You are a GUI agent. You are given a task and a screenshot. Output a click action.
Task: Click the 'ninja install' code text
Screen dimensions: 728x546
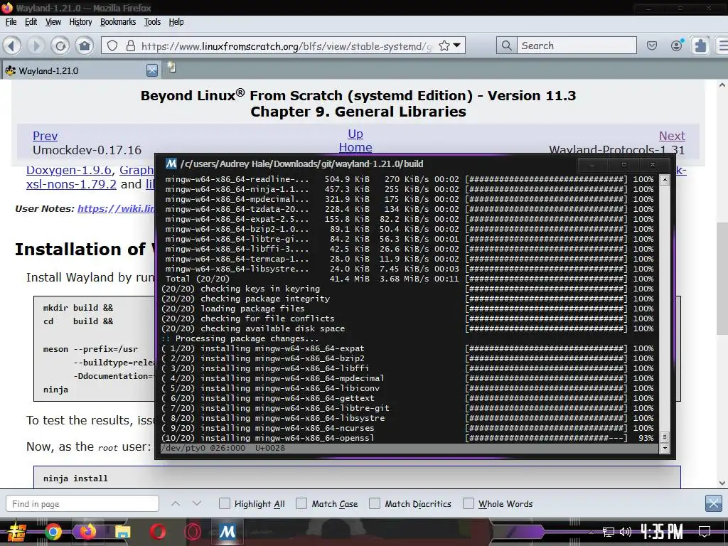(75, 478)
